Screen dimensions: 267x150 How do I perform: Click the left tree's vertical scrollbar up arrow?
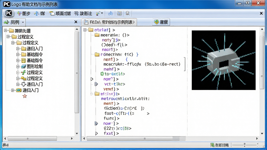pos(77,29)
